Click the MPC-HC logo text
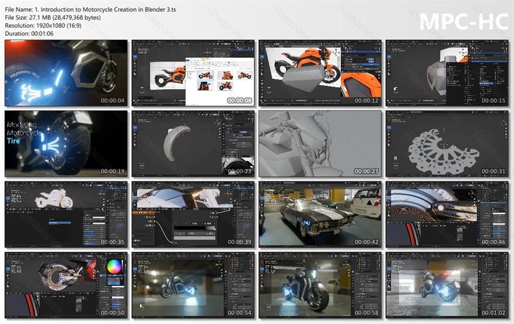This screenshot has width=514, height=324. tap(464, 21)
